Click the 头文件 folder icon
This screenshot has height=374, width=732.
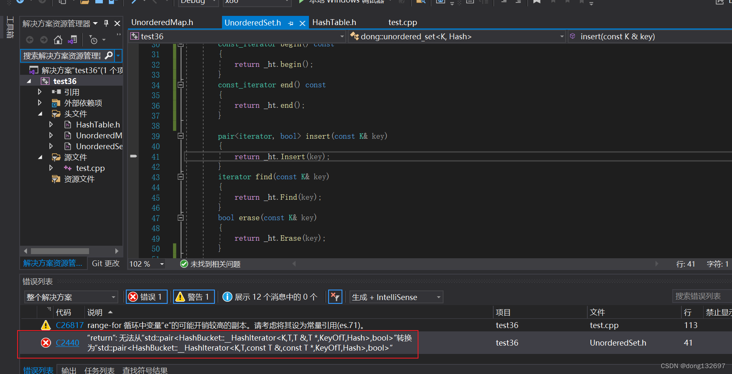[56, 114]
